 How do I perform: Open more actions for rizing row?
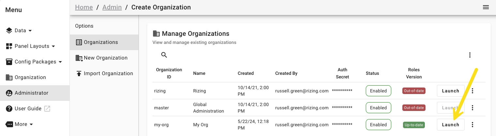(x=473, y=91)
